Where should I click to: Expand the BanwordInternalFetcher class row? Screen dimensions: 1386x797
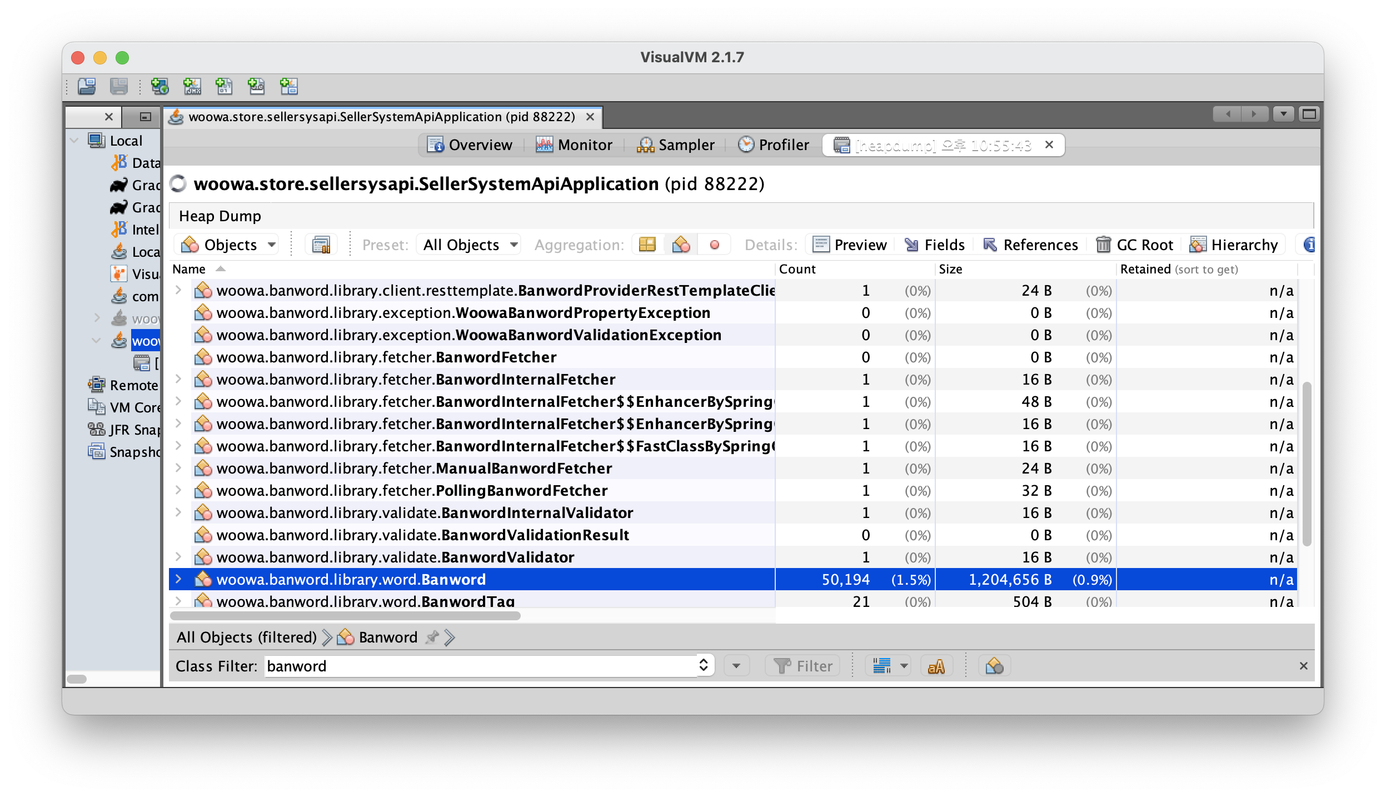click(x=178, y=379)
